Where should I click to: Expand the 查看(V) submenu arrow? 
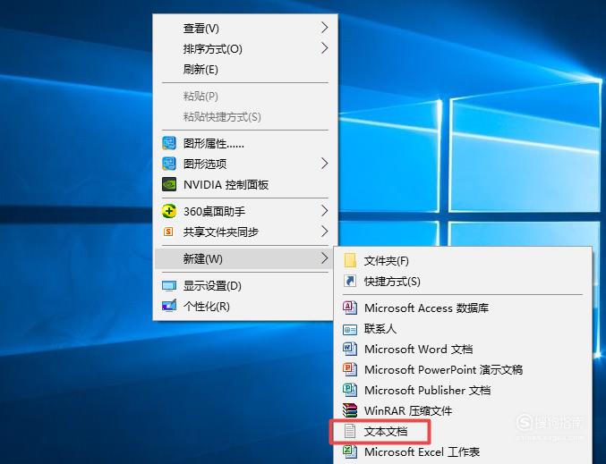(325, 28)
